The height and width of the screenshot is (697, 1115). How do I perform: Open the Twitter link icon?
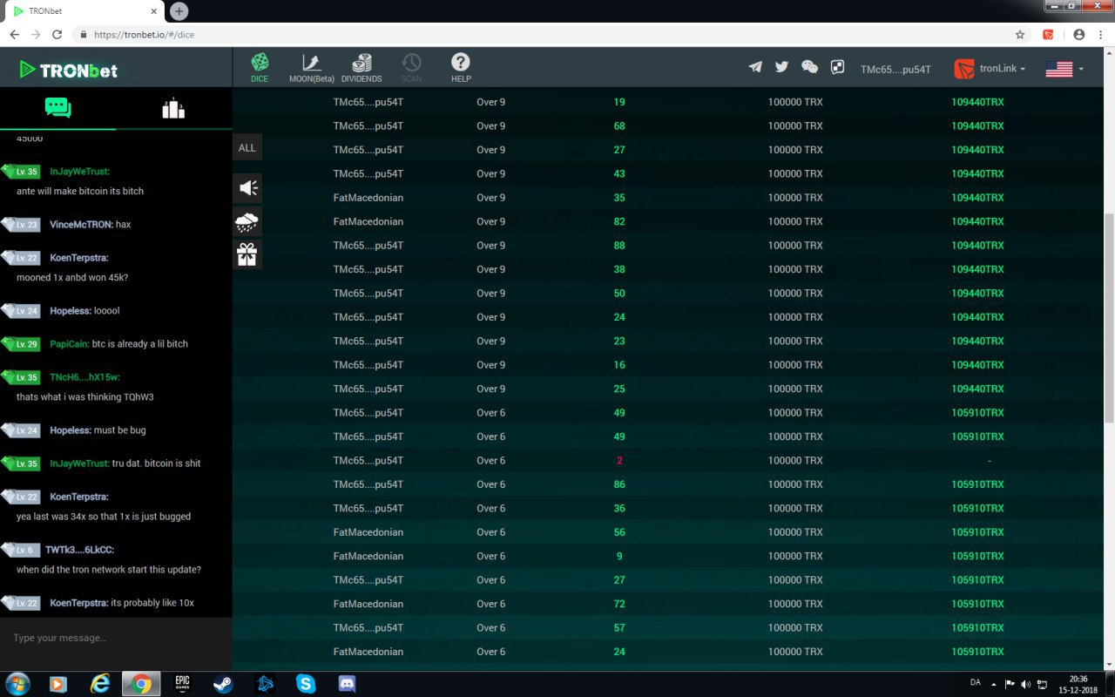[x=781, y=67]
